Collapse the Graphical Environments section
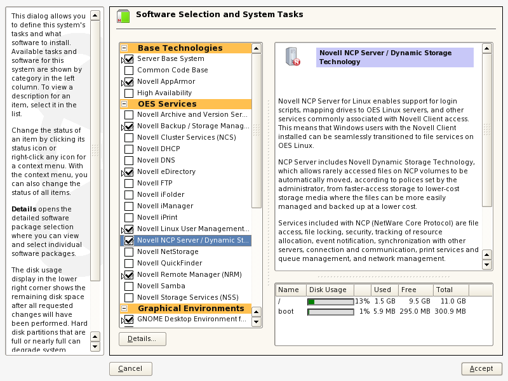 [x=124, y=309]
